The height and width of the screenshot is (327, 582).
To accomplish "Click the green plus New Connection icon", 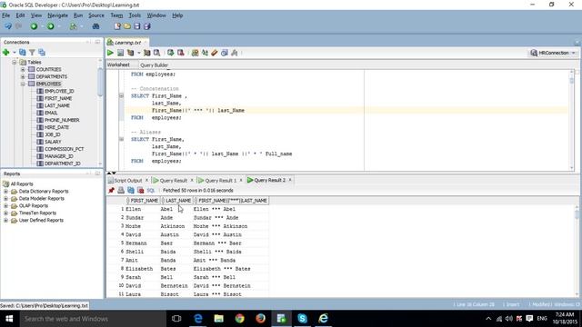I will [x=5, y=53].
